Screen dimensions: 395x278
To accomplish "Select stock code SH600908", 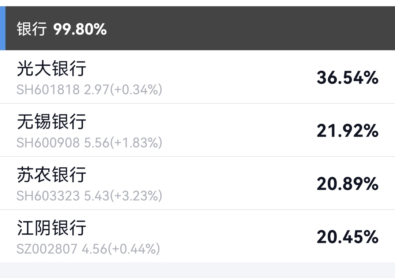I will [x=48, y=143].
